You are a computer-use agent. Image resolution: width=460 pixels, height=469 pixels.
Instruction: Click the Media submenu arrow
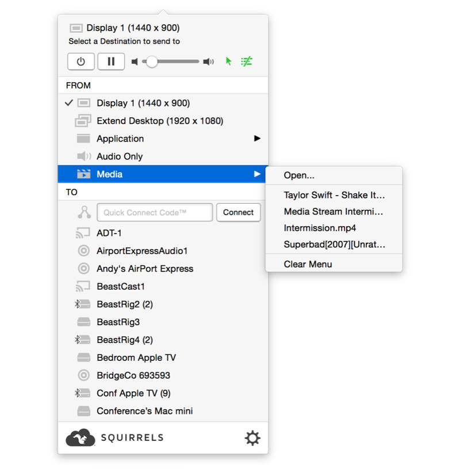[x=257, y=174]
